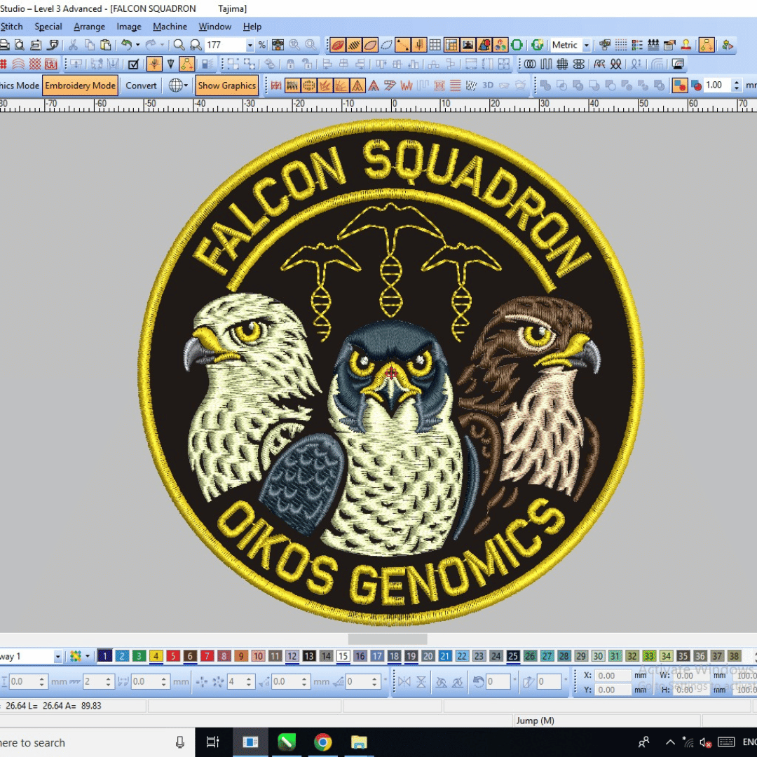Image resolution: width=757 pixels, height=757 pixels.
Task: Click the auto-digitize sparkle hoop icon
Action: [x=538, y=45]
